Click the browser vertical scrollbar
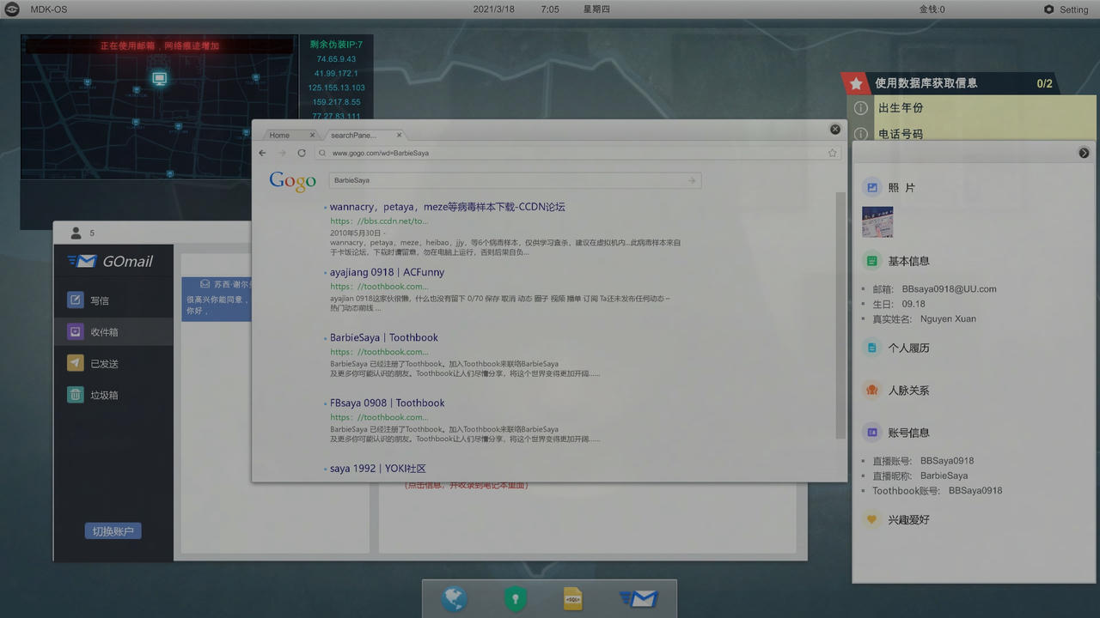Image resolution: width=1100 pixels, height=618 pixels. coord(840,315)
